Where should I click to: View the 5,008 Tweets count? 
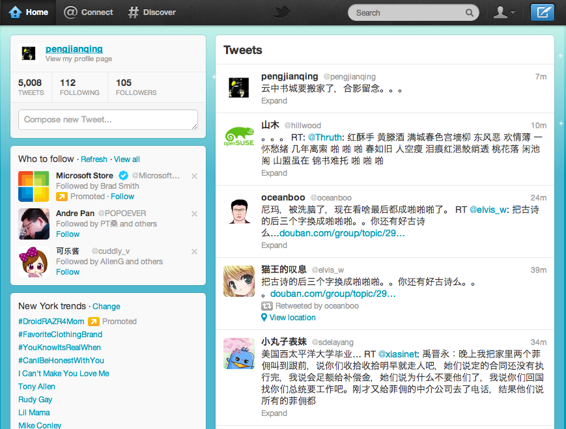(31, 87)
